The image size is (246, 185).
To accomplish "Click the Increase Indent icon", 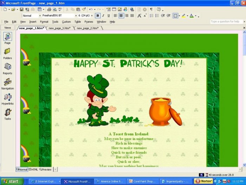I will tap(168, 16).
